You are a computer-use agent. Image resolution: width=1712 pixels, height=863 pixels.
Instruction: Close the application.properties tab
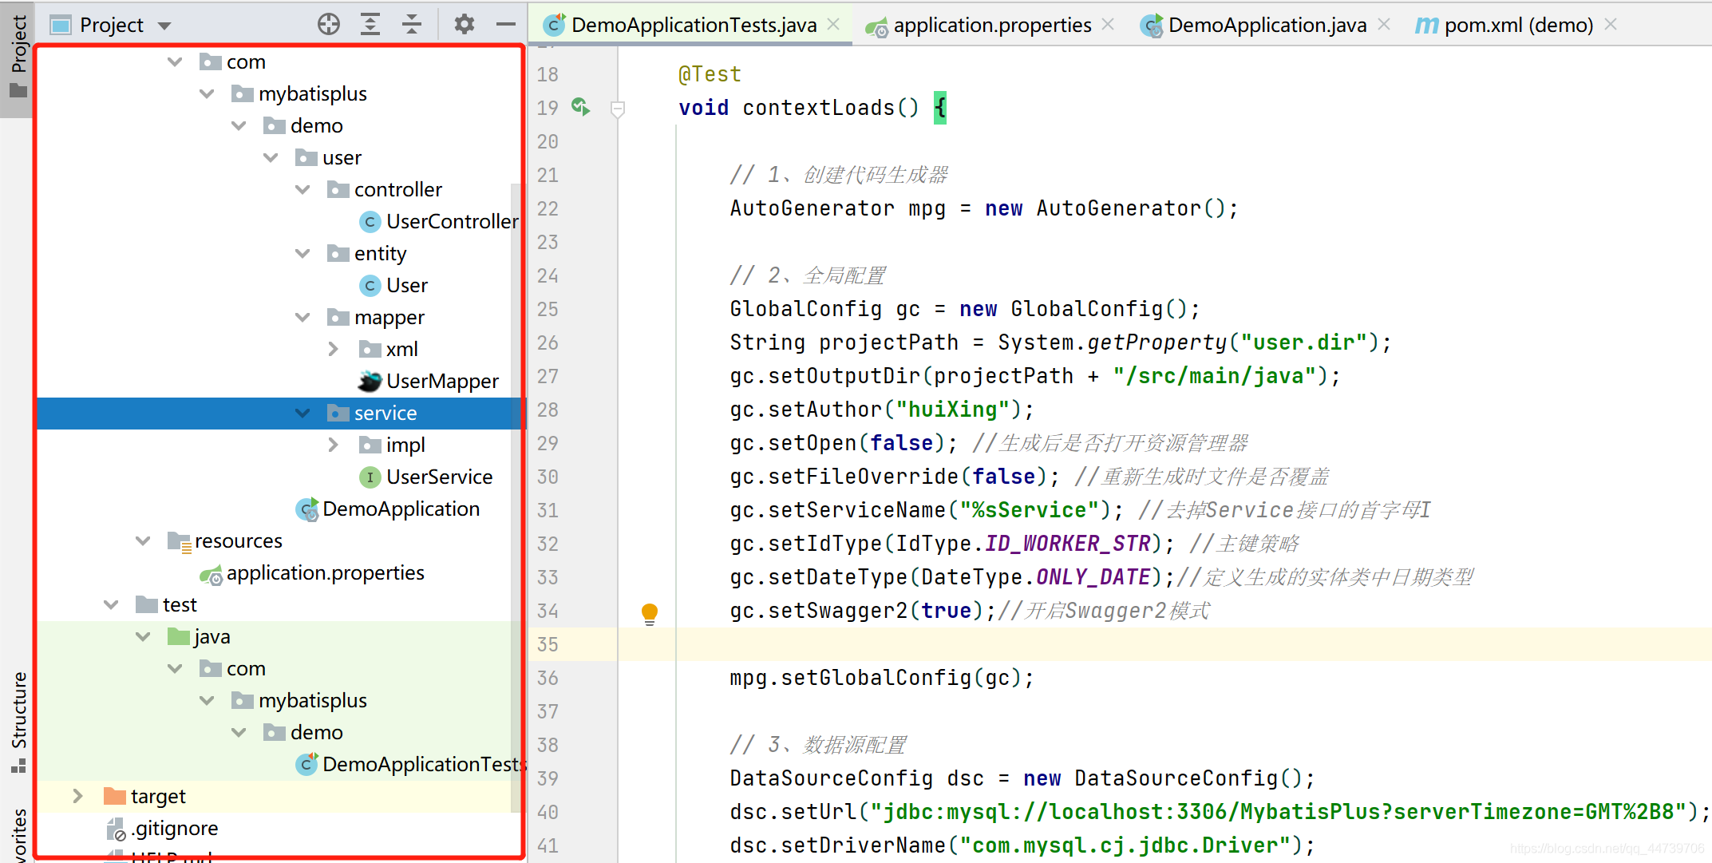click(1108, 25)
